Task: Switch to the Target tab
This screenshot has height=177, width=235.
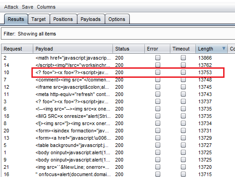Action: [x=39, y=19]
